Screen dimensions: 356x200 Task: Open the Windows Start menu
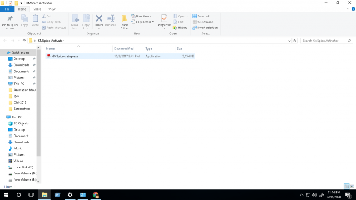[x=6, y=195]
